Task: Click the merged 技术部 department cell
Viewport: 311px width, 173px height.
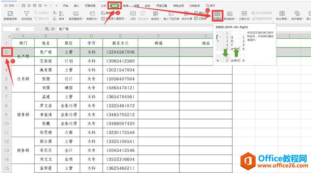Action: [23, 79]
